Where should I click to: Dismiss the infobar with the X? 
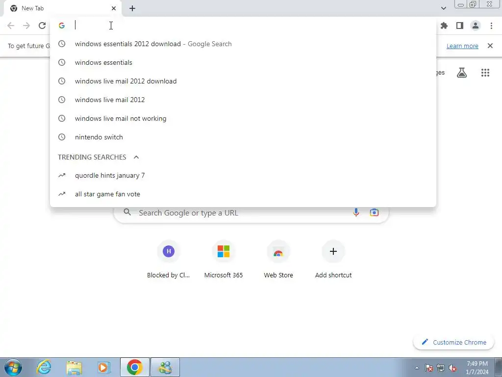[490, 46]
